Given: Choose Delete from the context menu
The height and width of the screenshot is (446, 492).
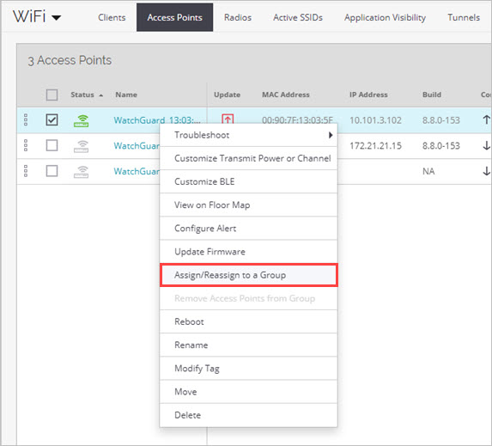Looking at the screenshot, I should pos(248,415).
